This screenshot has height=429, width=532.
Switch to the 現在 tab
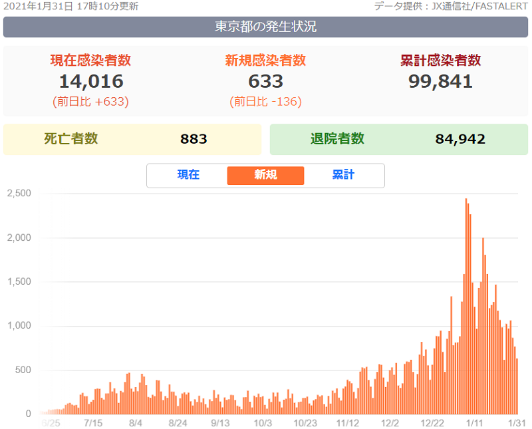[x=188, y=175]
